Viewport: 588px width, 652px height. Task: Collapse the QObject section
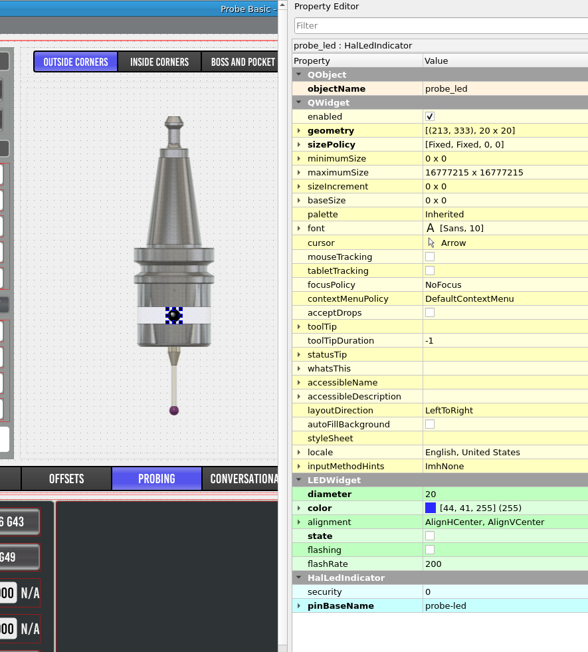click(299, 75)
